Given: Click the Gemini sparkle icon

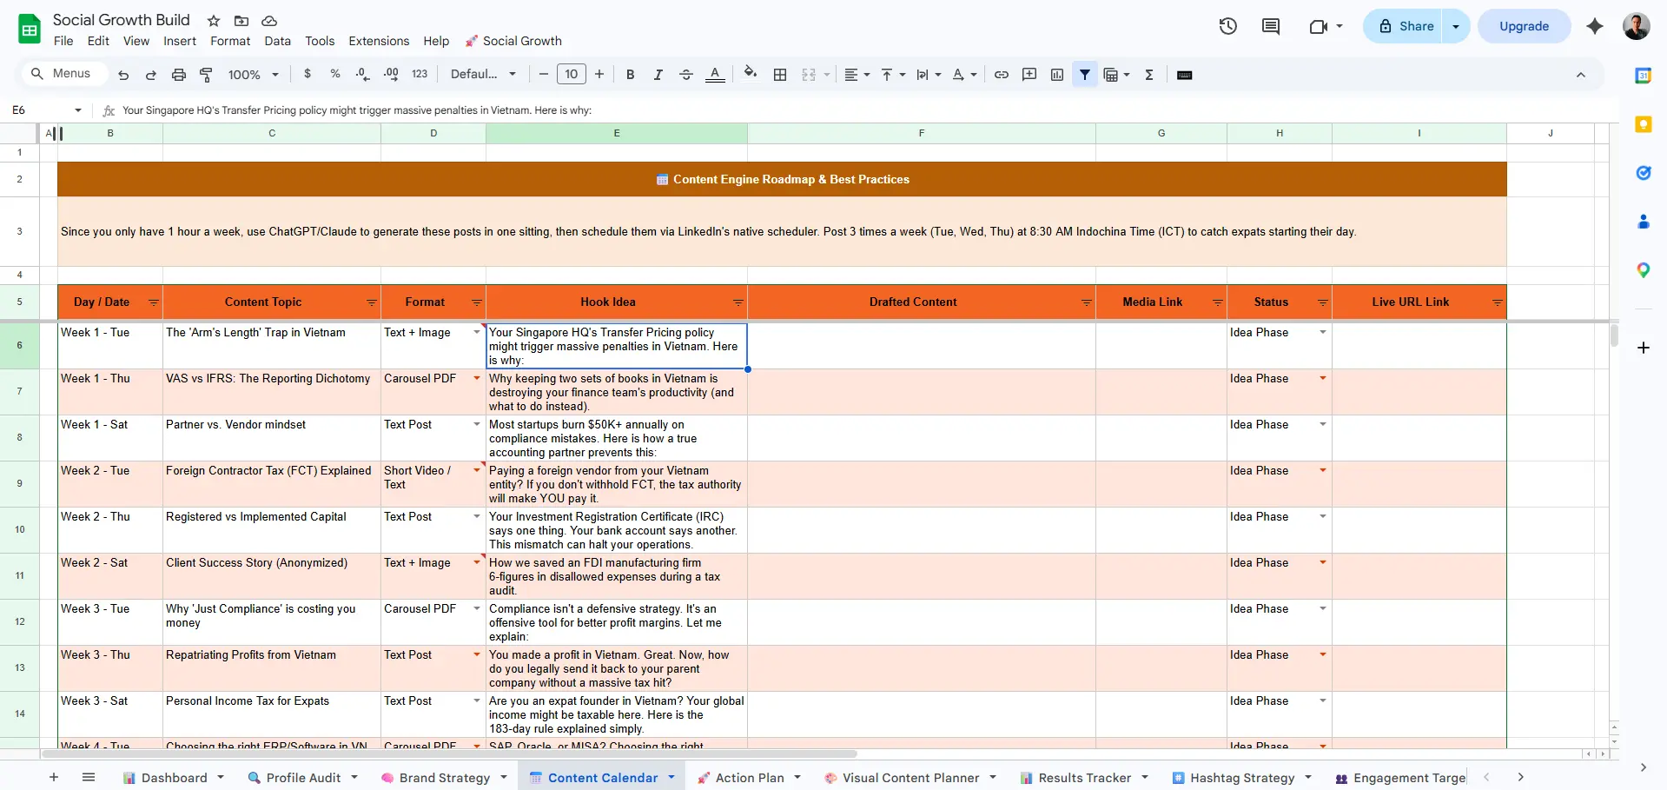Looking at the screenshot, I should pos(1595,26).
